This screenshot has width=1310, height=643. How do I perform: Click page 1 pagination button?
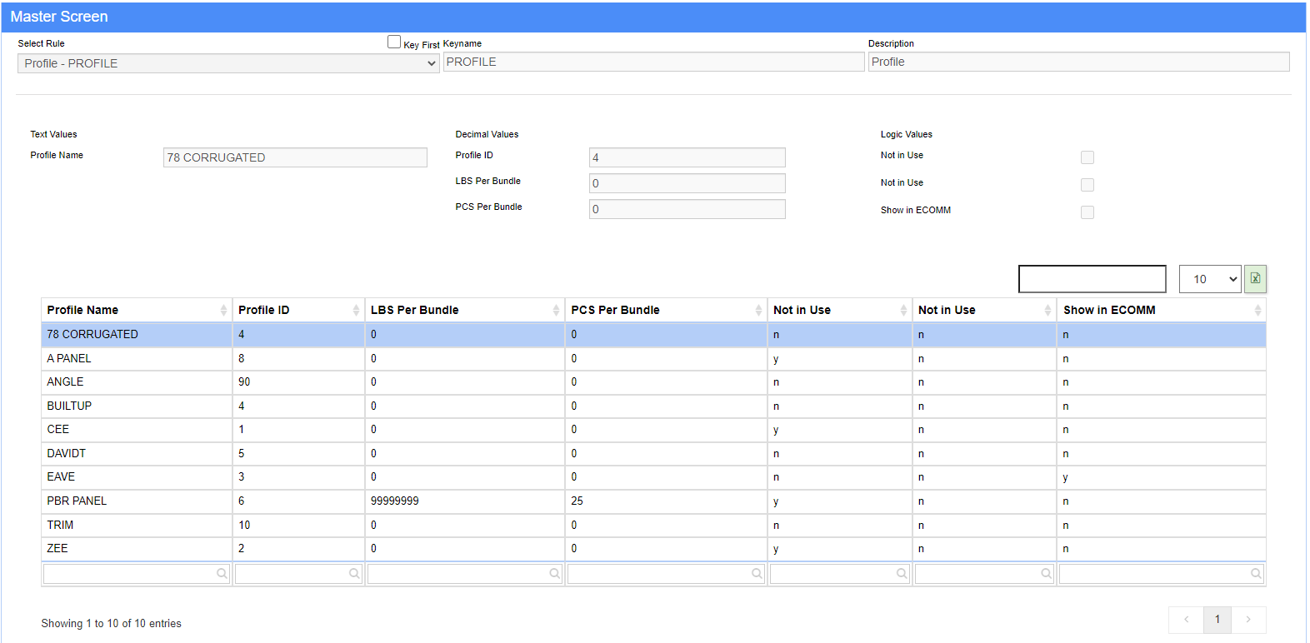[x=1217, y=620]
